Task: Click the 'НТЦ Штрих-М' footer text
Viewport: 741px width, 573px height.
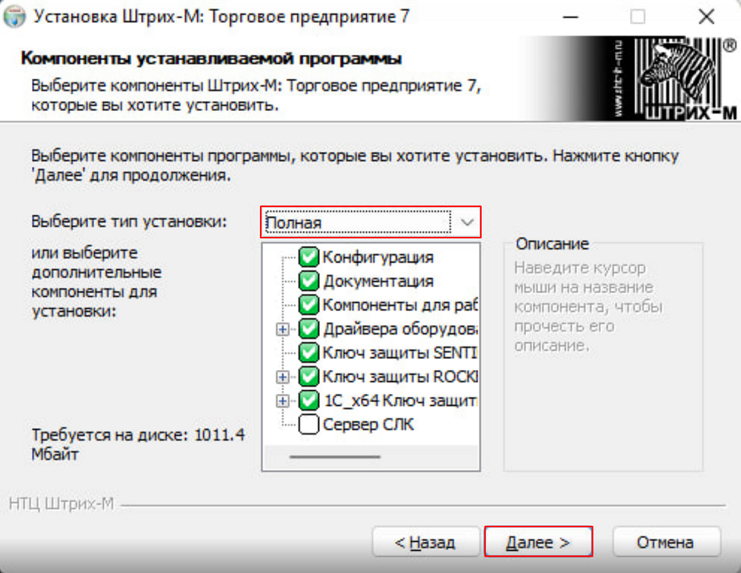Action: tap(62, 504)
